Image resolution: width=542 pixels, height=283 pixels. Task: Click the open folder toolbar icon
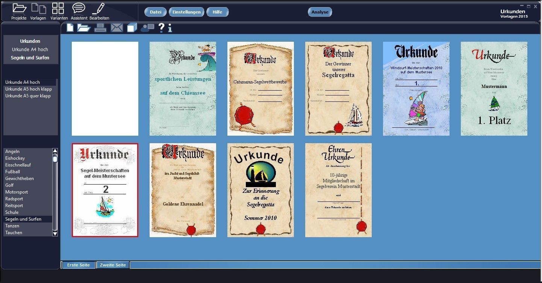tap(84, 27)
